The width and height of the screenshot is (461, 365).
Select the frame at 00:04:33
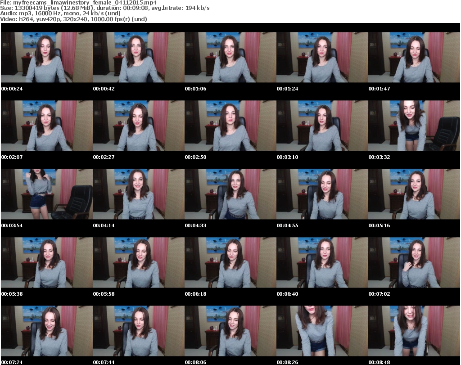pos(230,194)
